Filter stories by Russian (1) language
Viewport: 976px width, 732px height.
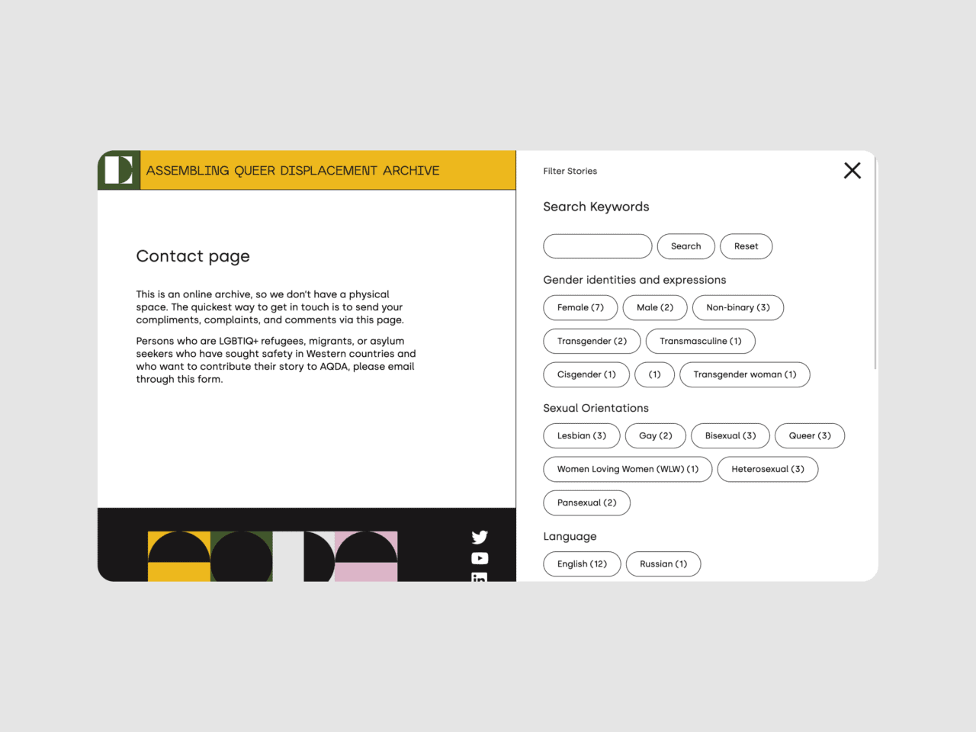pyautogui.click(x=663, y=563)
